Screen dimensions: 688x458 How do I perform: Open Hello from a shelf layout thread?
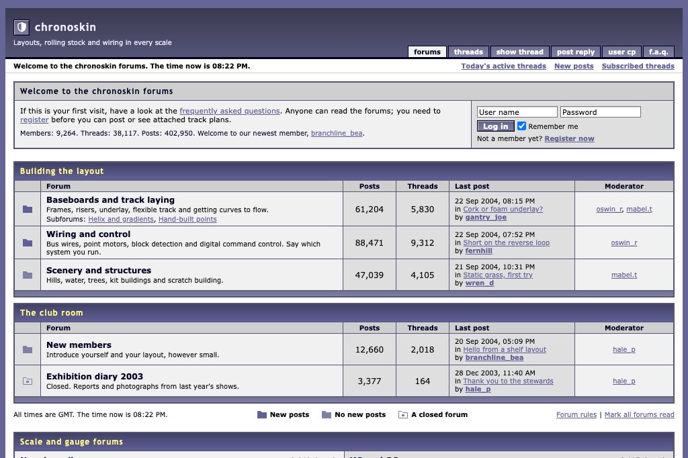tap(505, 350)
